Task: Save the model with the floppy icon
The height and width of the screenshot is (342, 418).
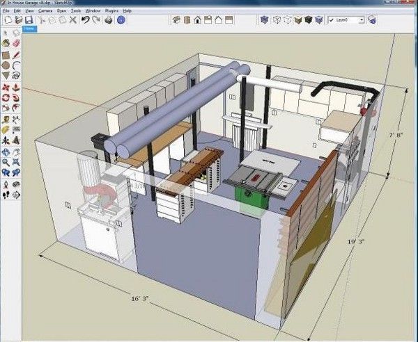Action: [x=29, y=20]
